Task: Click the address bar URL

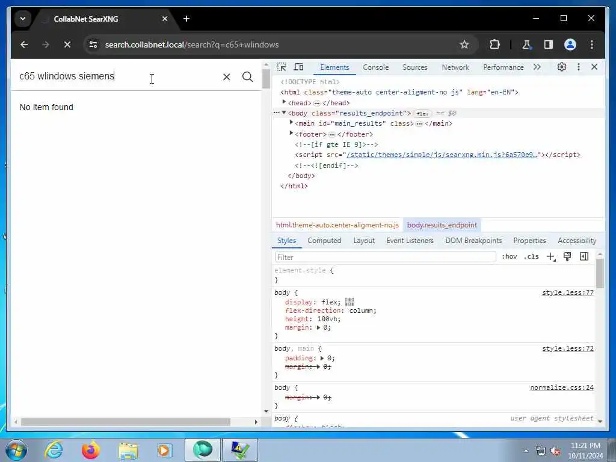Action: click(x=192, y=45)
